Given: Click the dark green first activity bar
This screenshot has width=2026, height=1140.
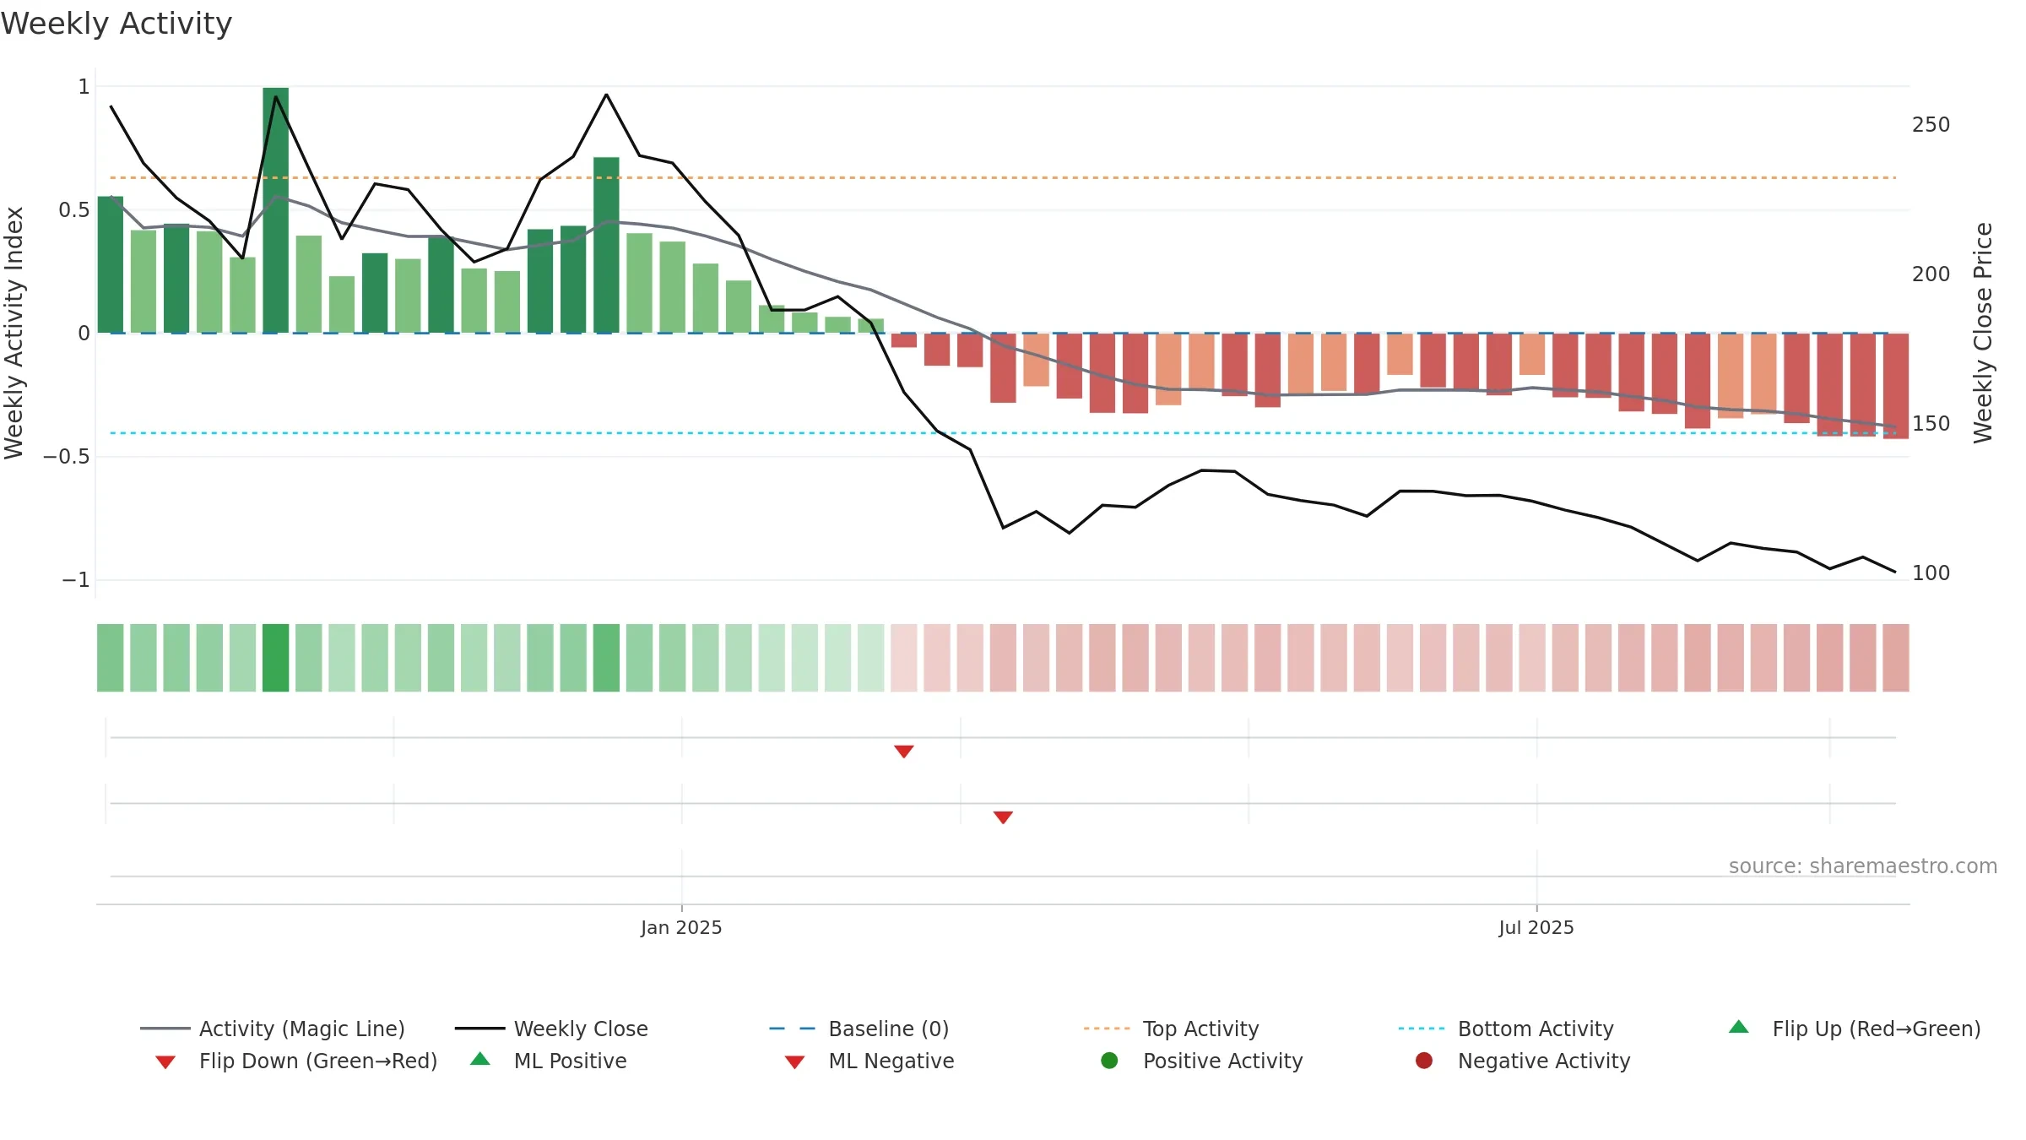Looking at the screenshot, I should point(111,265).
